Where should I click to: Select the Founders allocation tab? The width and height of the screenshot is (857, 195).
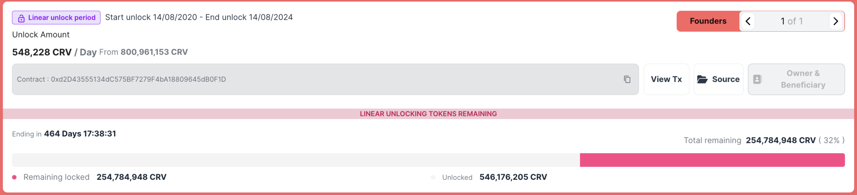coord(708,21)
